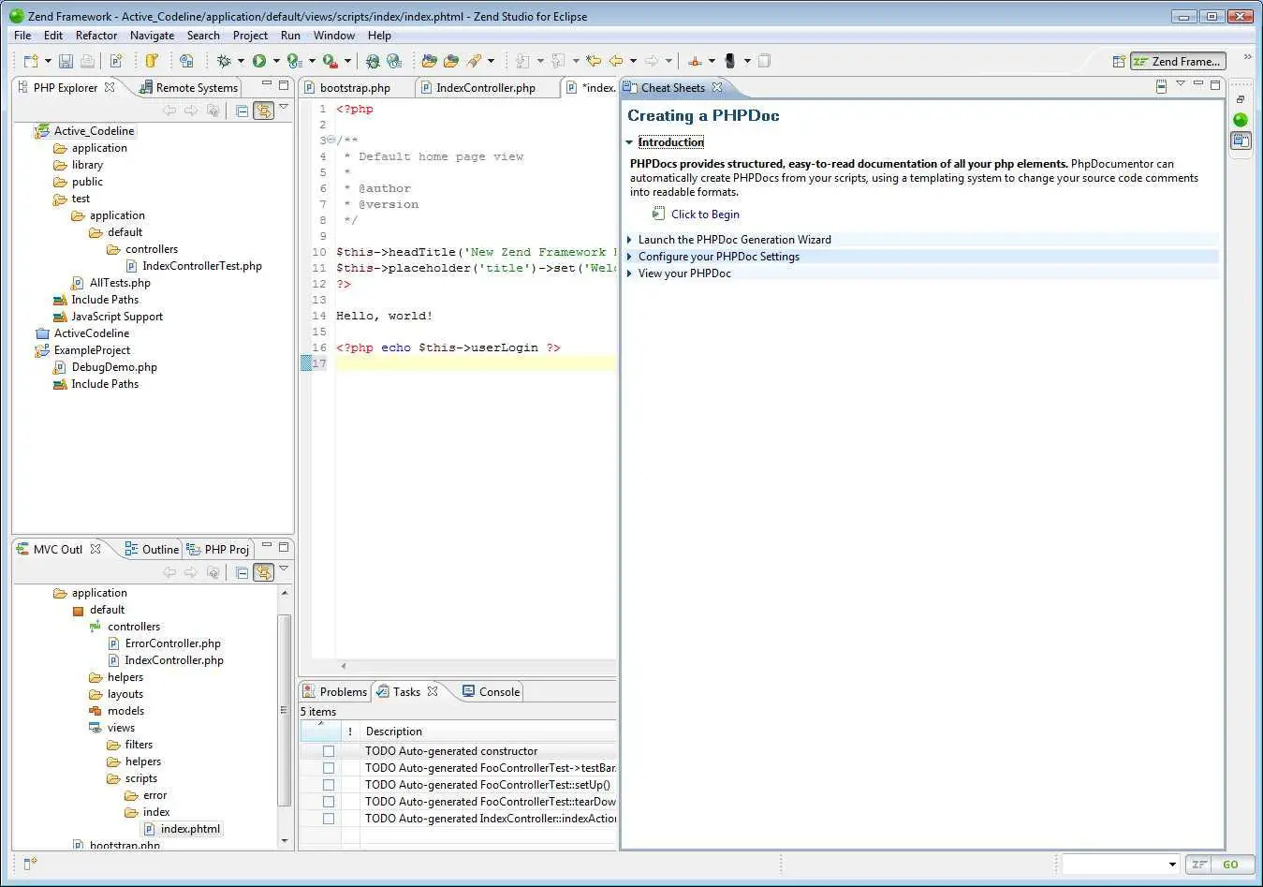Click the Click to Begin icon
The width and height of the screenshot is (1263, 887).
point(658,214)
